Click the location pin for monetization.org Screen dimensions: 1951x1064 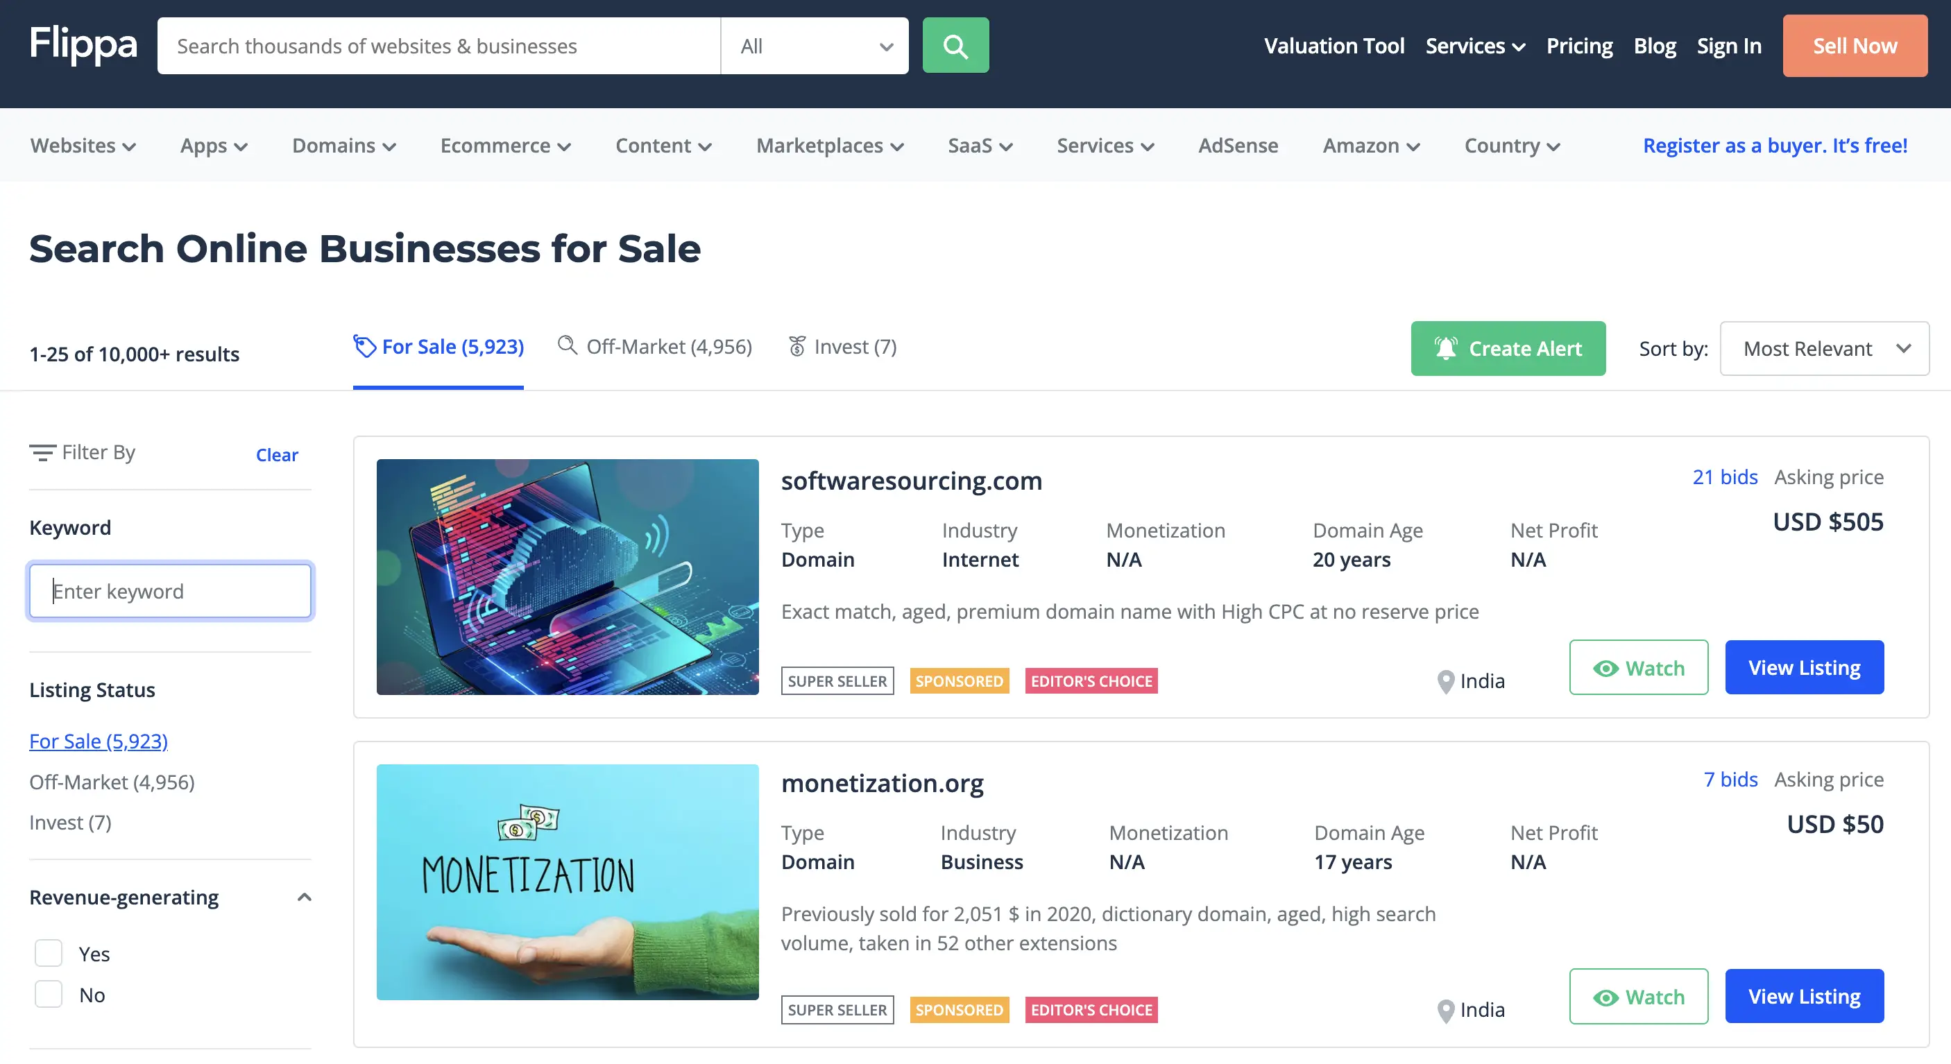(x=1445, y=1010)
